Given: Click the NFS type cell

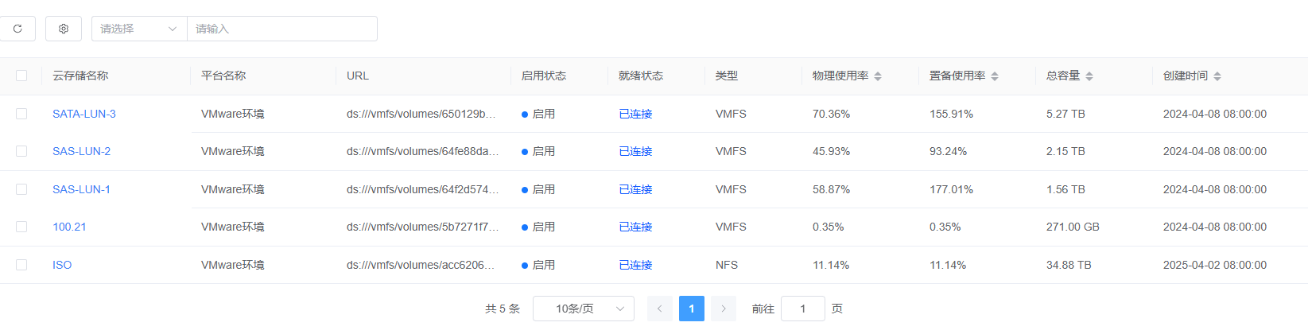Looking at the screenshot, I should [x=727, y=265].
